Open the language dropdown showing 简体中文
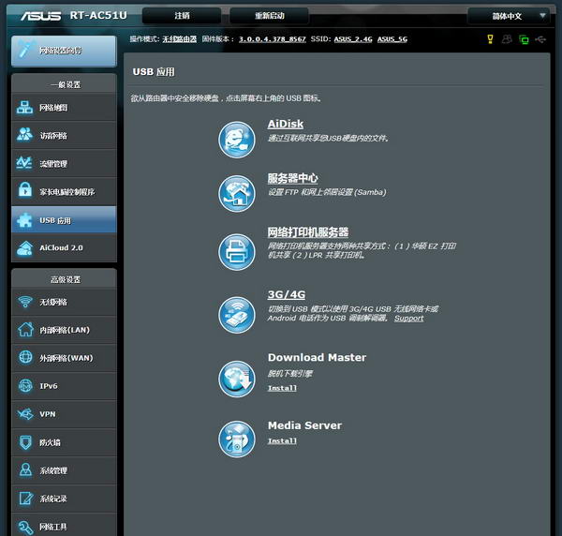 click(x=509, y=16)
